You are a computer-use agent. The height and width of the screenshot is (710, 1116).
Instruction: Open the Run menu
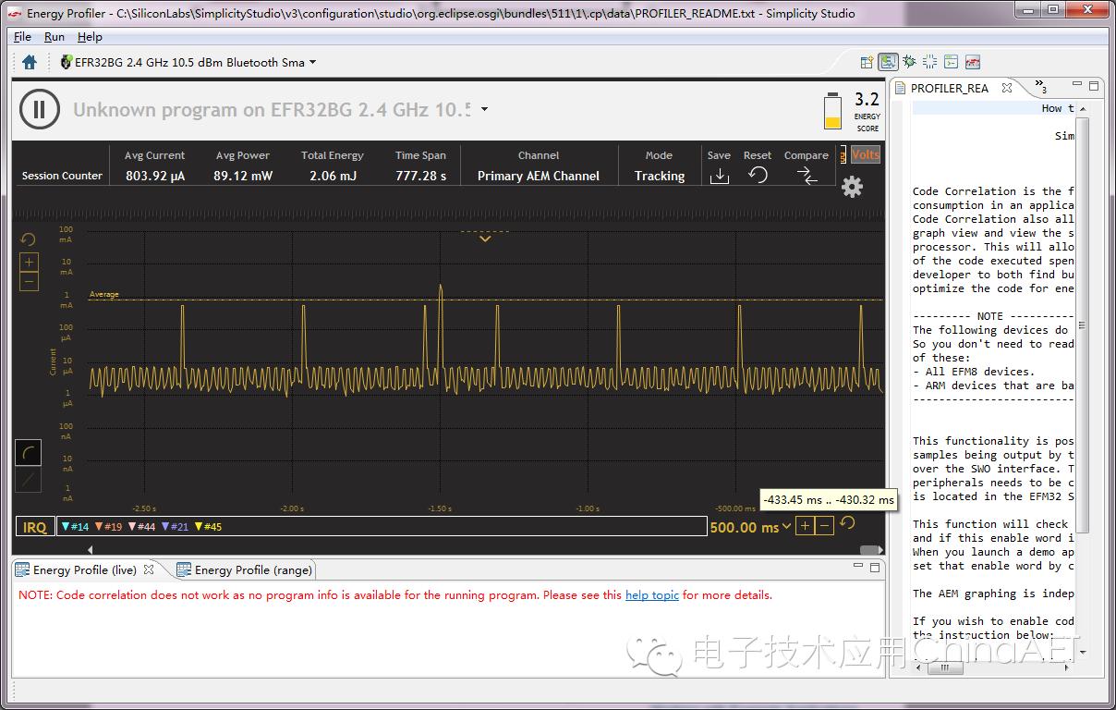click(x=53, y=37)
